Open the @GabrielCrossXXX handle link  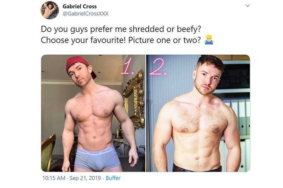[x=85, y=14]
